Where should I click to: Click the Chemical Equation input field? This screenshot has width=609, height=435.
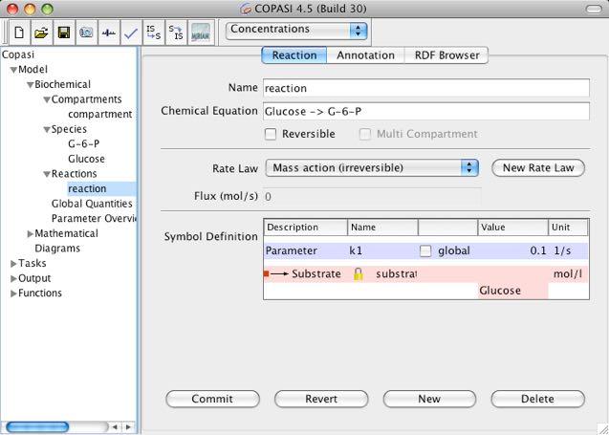tap(426, 112)
